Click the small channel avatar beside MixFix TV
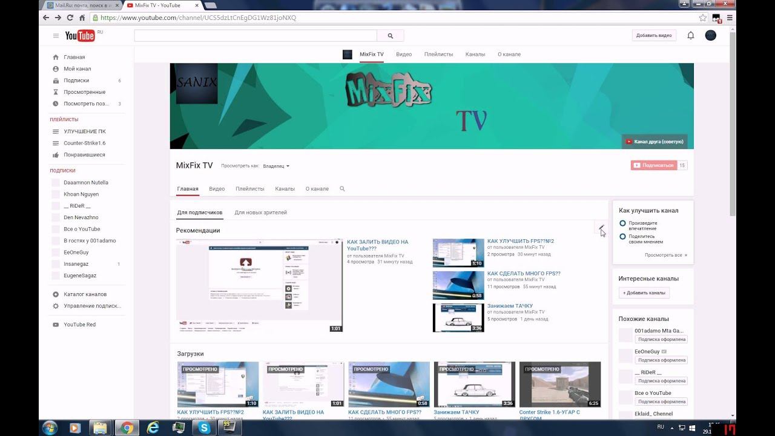775x436 pixels. click(x=348, y=54)
